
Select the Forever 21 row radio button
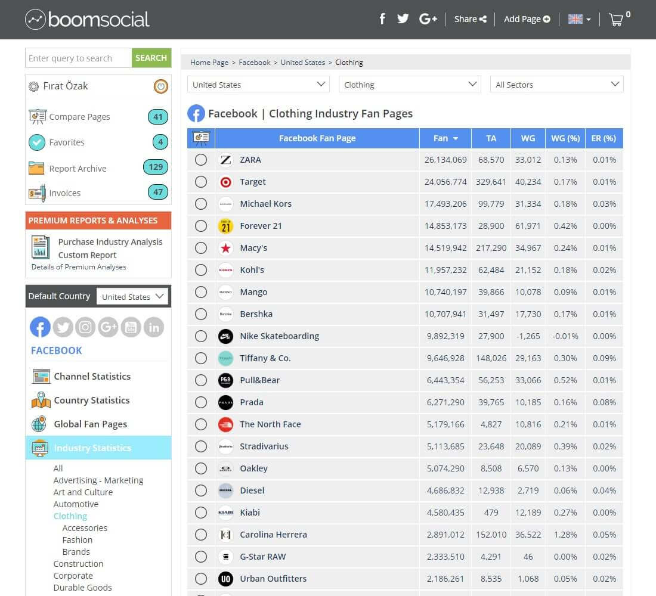coord(201,226)
